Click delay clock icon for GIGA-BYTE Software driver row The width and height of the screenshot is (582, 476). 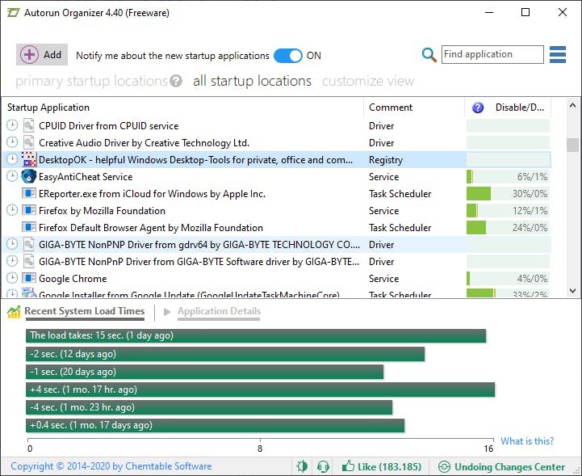(x=12, y=262)
